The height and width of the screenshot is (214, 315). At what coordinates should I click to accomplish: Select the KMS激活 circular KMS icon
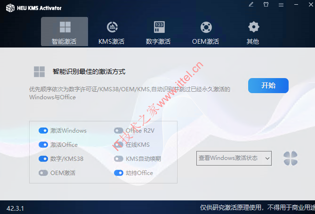[x=112, y=27]
